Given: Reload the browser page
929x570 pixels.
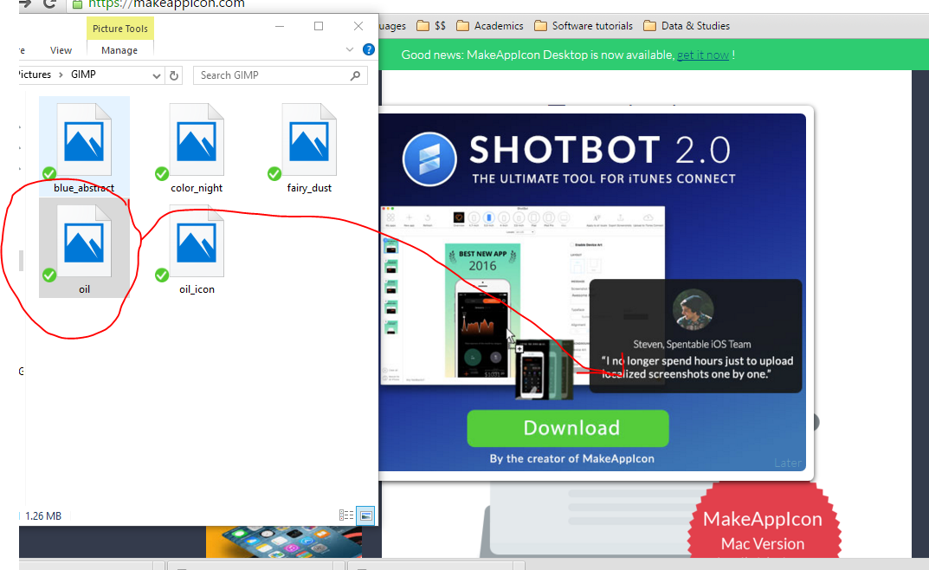Looking at the screenshot, I should click(49, 3).
